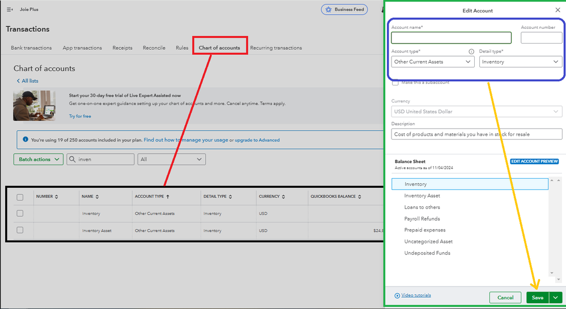Select Uncategorized Asset in preview list

pyautogui.click(x=428, y=242)
